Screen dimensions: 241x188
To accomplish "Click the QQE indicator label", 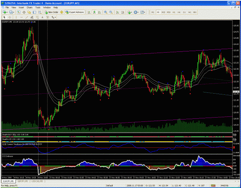I will tap(22, 144).
